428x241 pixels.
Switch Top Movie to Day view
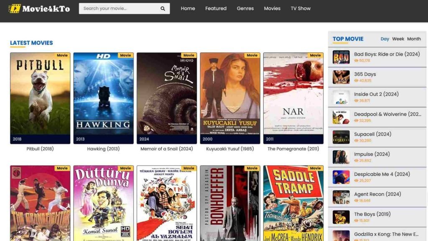point(385,39)
